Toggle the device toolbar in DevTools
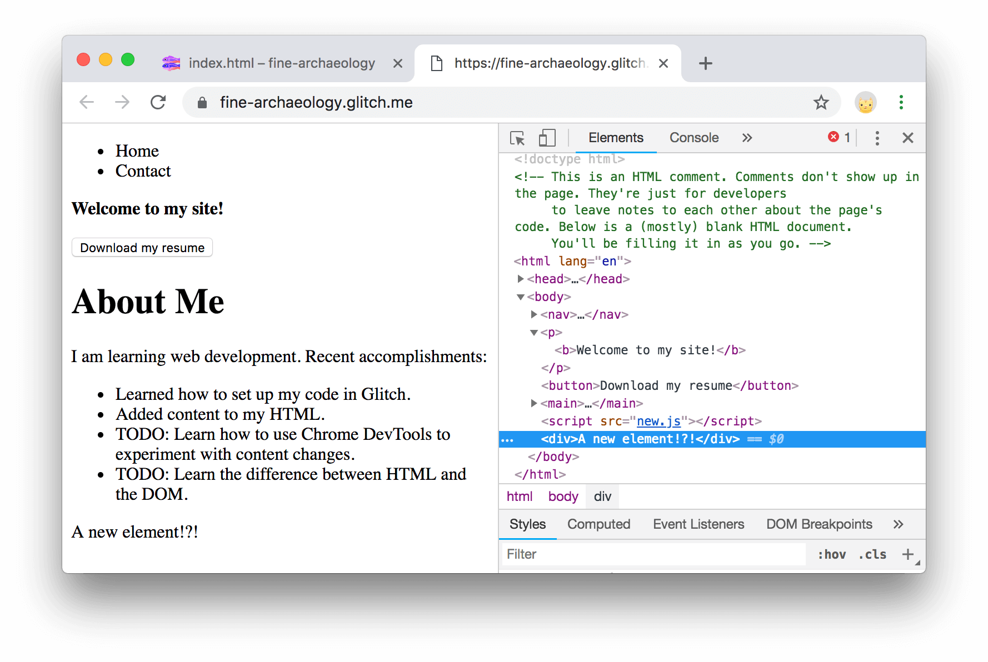 pyautogui.click(x=547, y=138)
